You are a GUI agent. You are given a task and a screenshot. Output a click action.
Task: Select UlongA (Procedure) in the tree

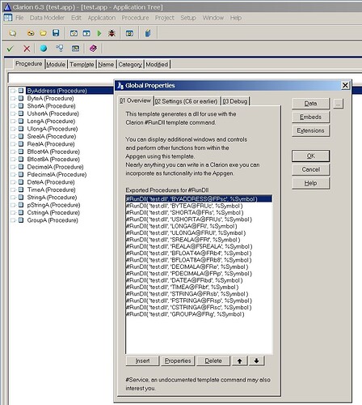(53, 129)
